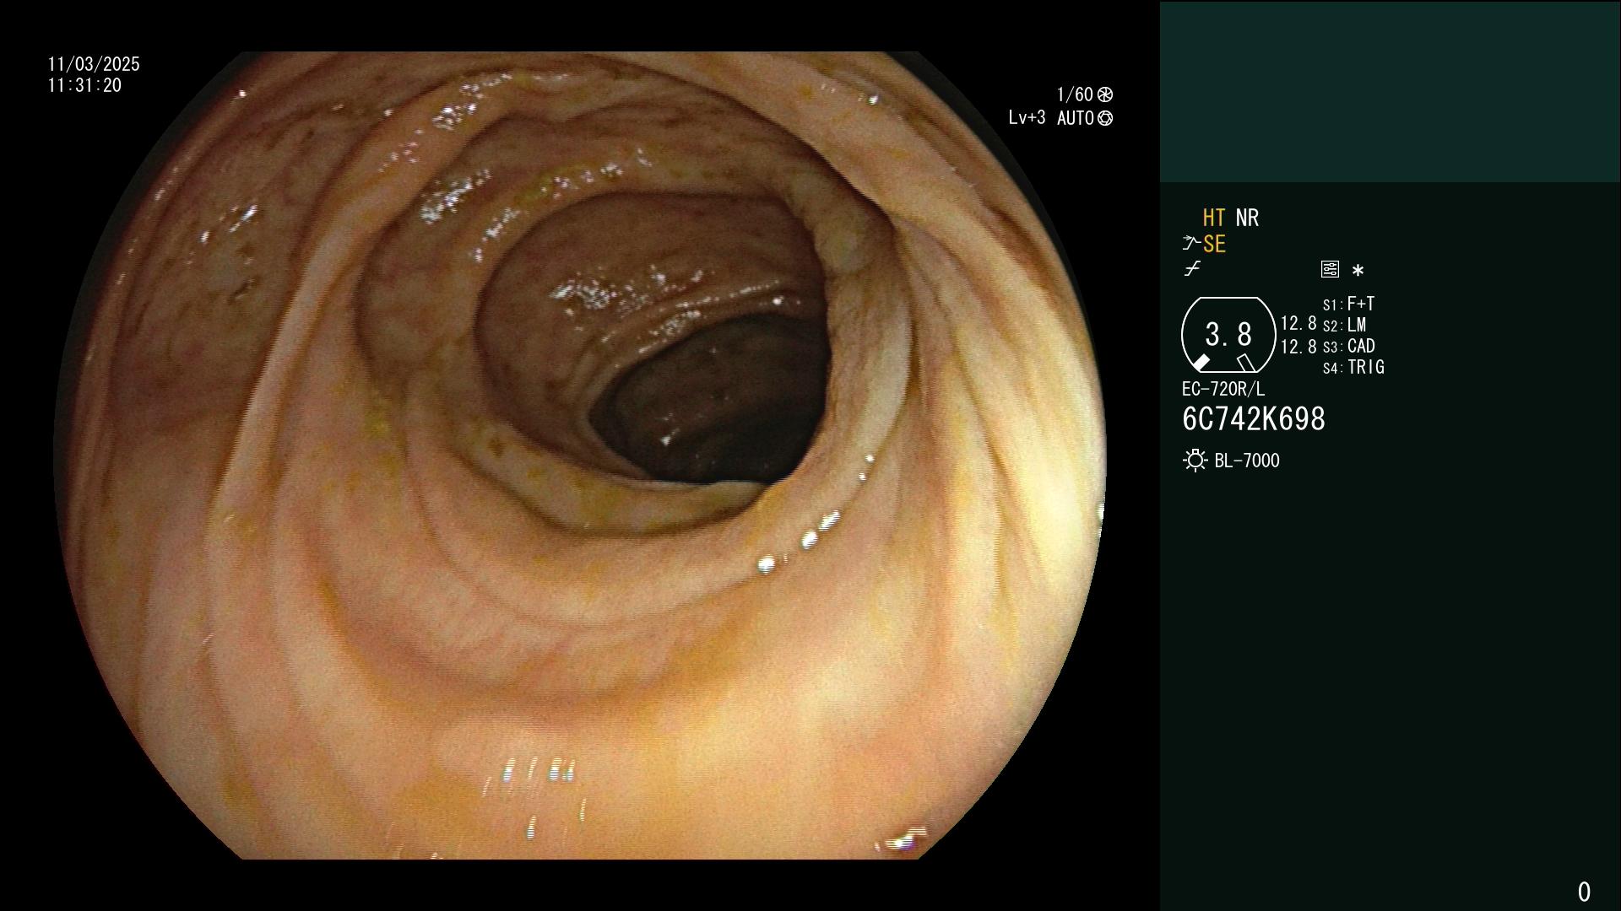This screenshot has width=1621, height=911.
Task: Click the 1/60 shutter speed text
Action: [x=1075, y=94]
